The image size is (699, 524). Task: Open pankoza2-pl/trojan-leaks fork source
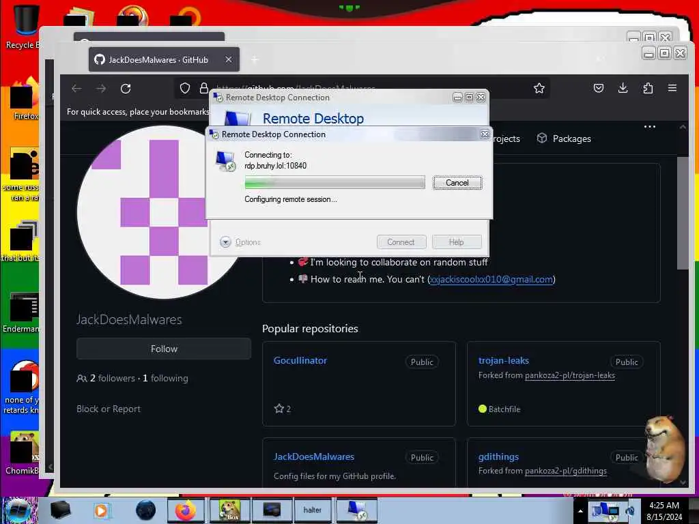click(570, 375)
